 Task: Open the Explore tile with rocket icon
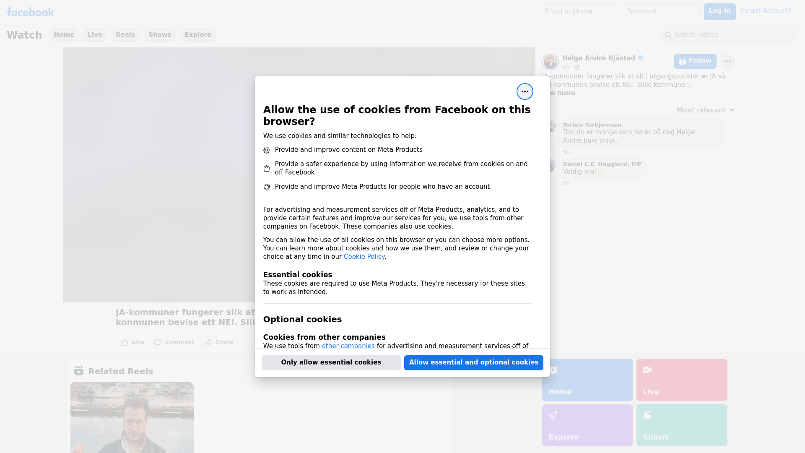(x=587, y=425)
